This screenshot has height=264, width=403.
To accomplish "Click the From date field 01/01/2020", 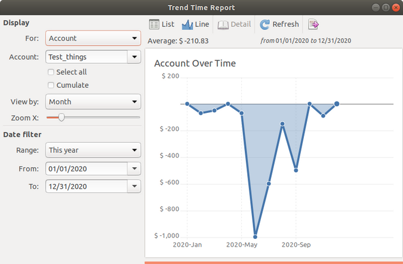I will tap(86, 168).
